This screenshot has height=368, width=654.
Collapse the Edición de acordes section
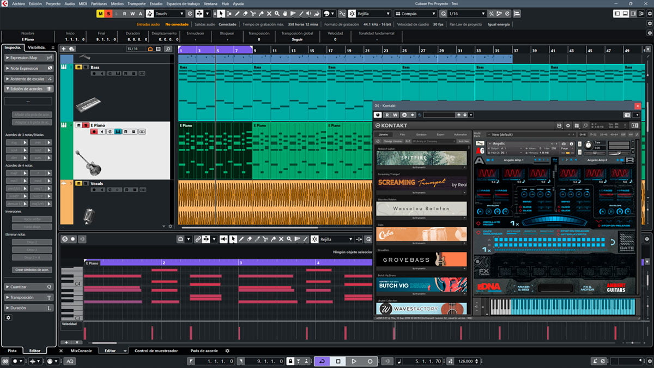tap(28, 89)
